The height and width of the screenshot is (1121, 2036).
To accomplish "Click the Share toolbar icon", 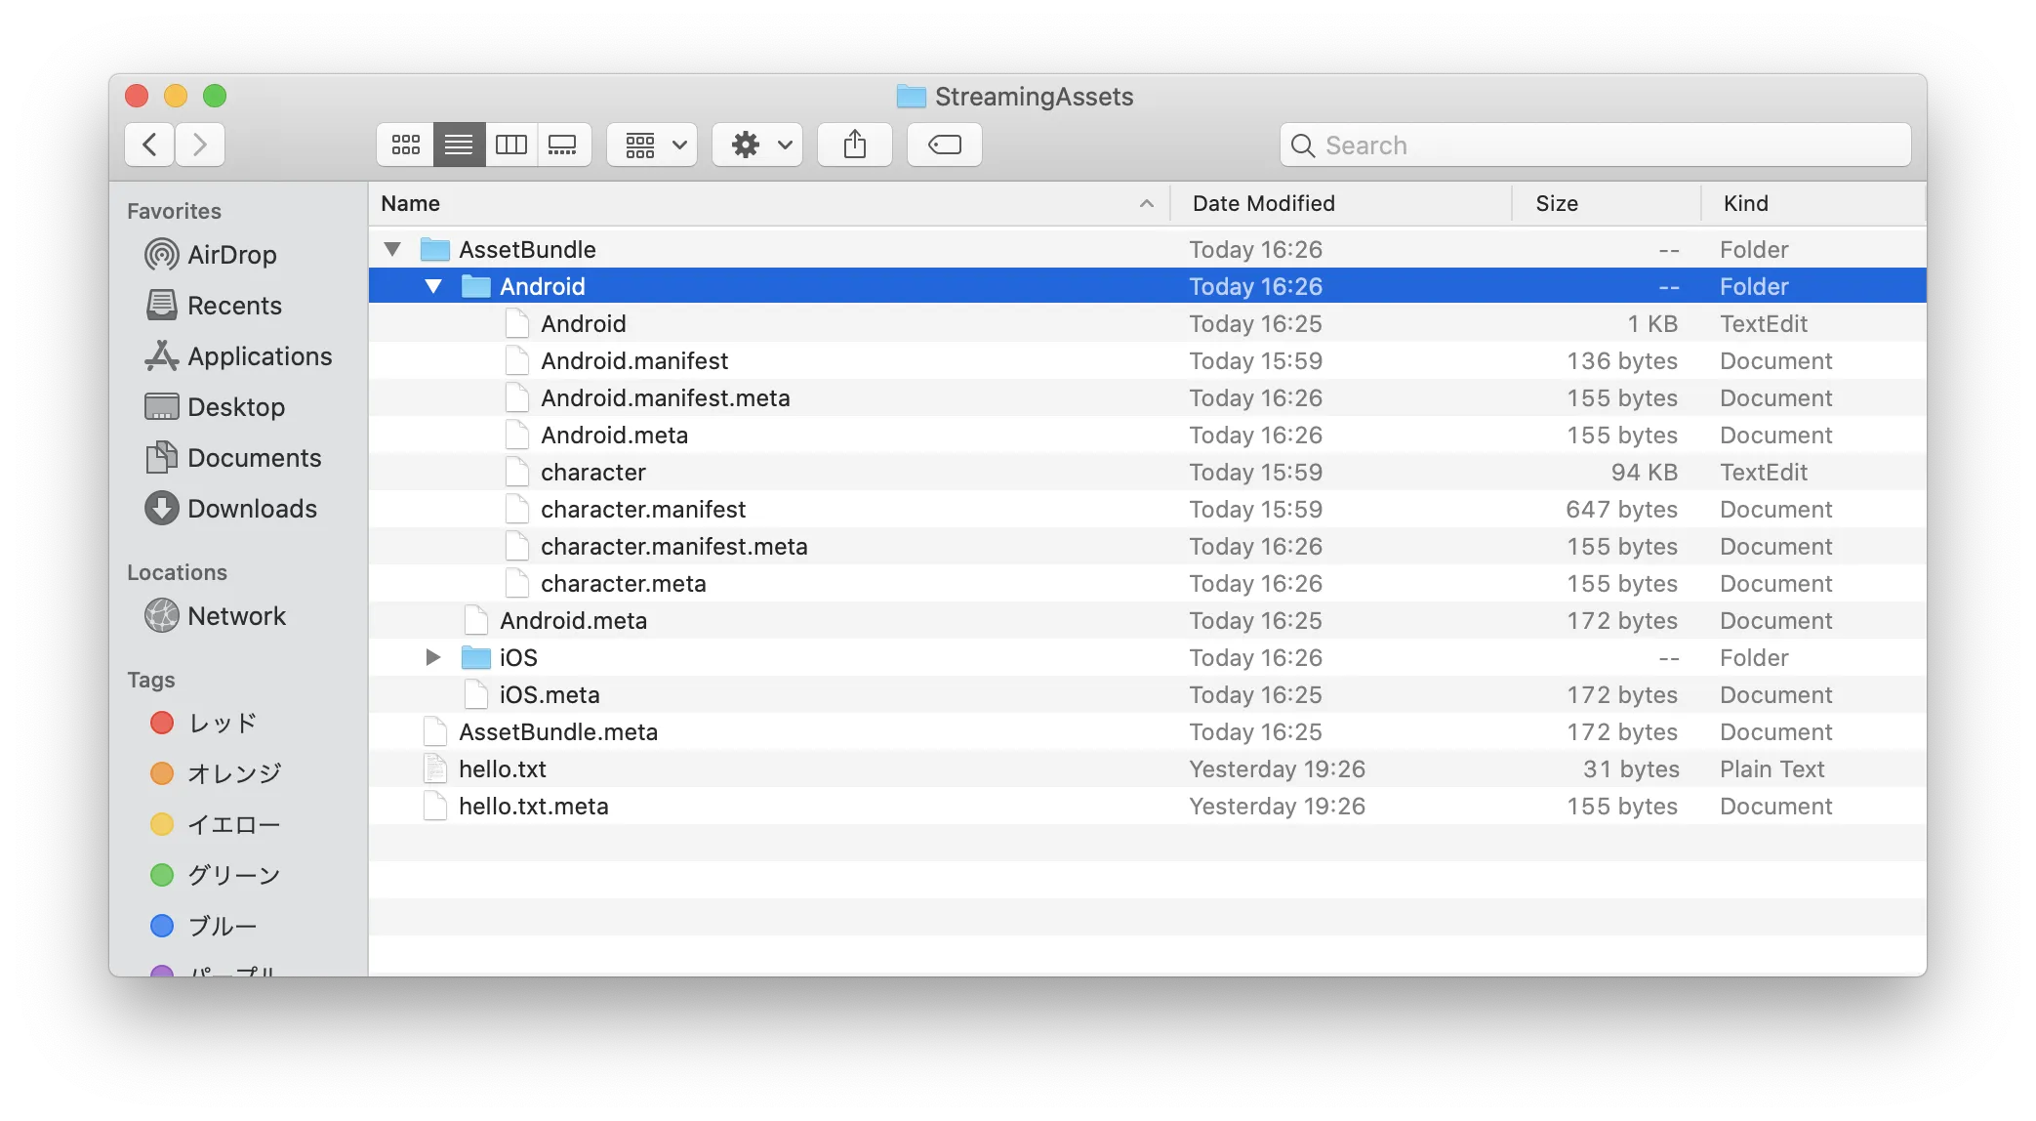I will coord(854,145).
